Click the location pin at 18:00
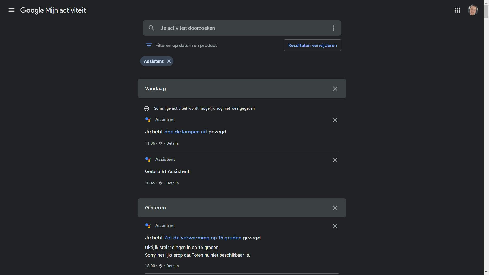 click(x=161, y=266)
